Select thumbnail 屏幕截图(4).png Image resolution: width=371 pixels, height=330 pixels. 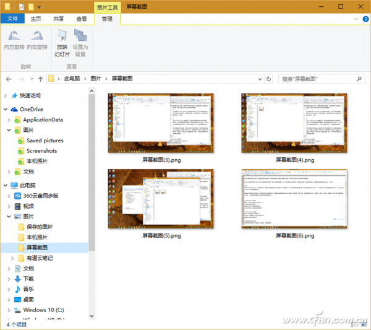(x=294, y=123)
